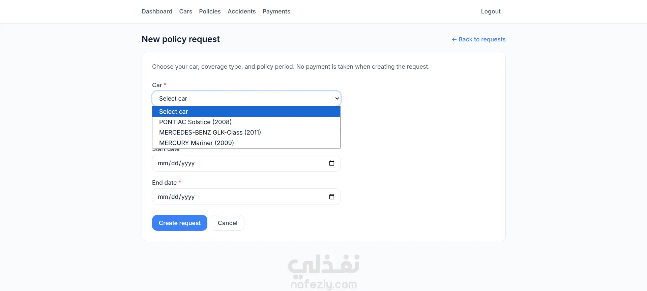Screen dimensions: 647x291
Task: Open the Cars nav item
Action: (x=185, y=11)
